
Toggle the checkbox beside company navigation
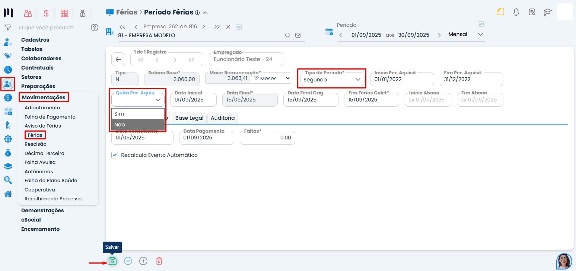click(239, 27)
